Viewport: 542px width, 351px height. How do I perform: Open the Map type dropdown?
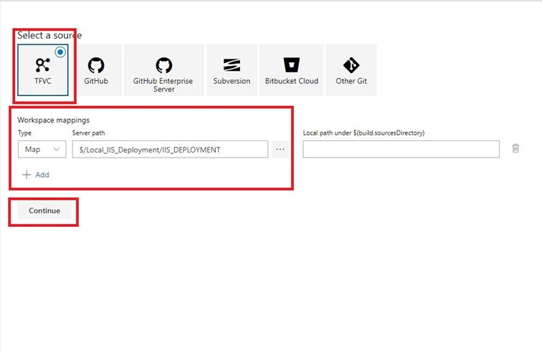[x=42, y=149]
